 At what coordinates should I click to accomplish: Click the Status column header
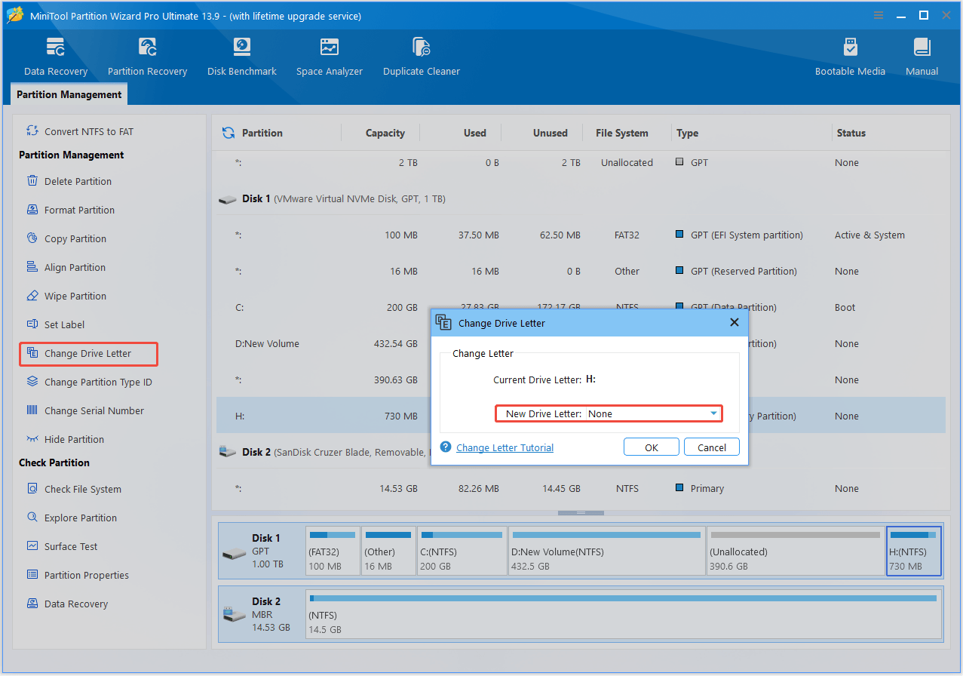851,133
